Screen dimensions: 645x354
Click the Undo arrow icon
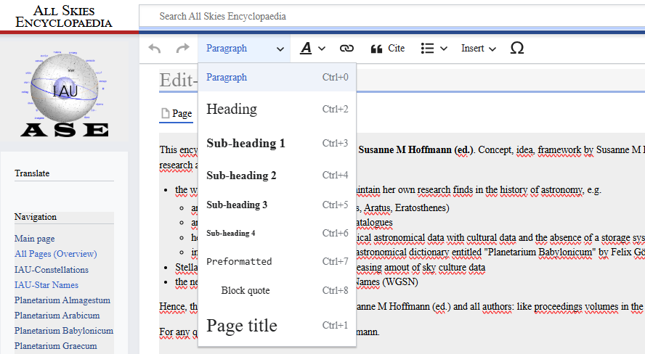click(155, 49)
